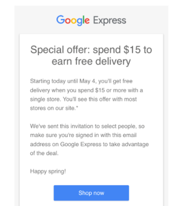This screenshot has height=206, width=179.
Task: Click the colorful Google wordmark
Action: 73,20
